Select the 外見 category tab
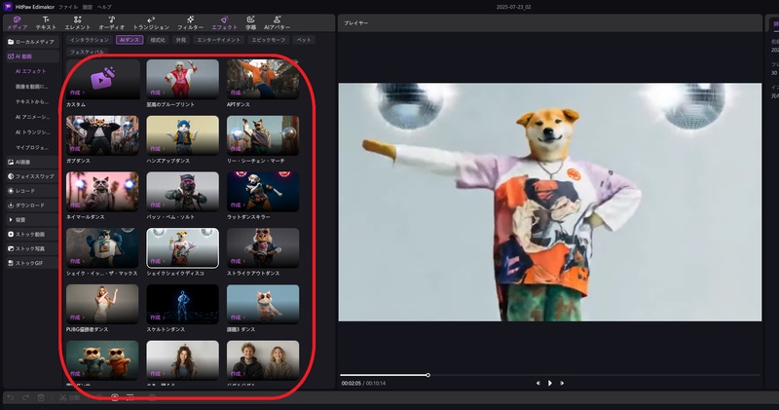 (181, 40)
